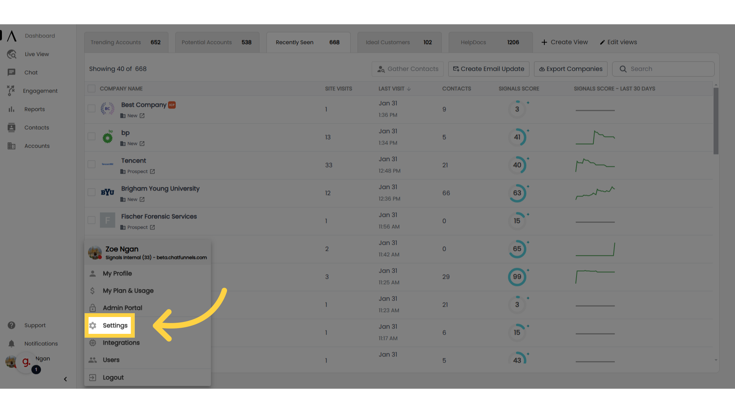Viewport: 735px width, 413px height.
Task: Click Export Companies button
Action: click(571, 68)
